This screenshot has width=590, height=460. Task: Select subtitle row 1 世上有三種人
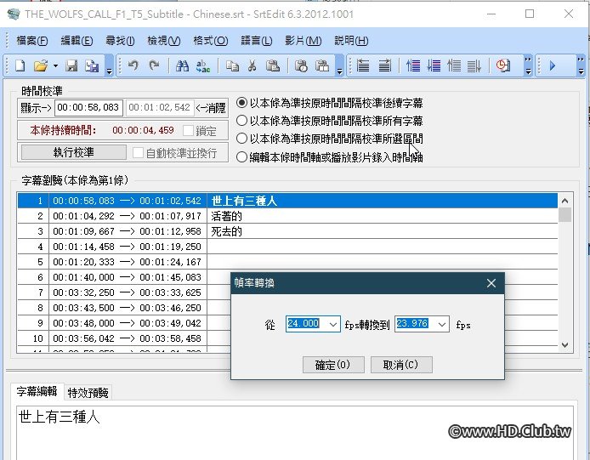[287, 201]
